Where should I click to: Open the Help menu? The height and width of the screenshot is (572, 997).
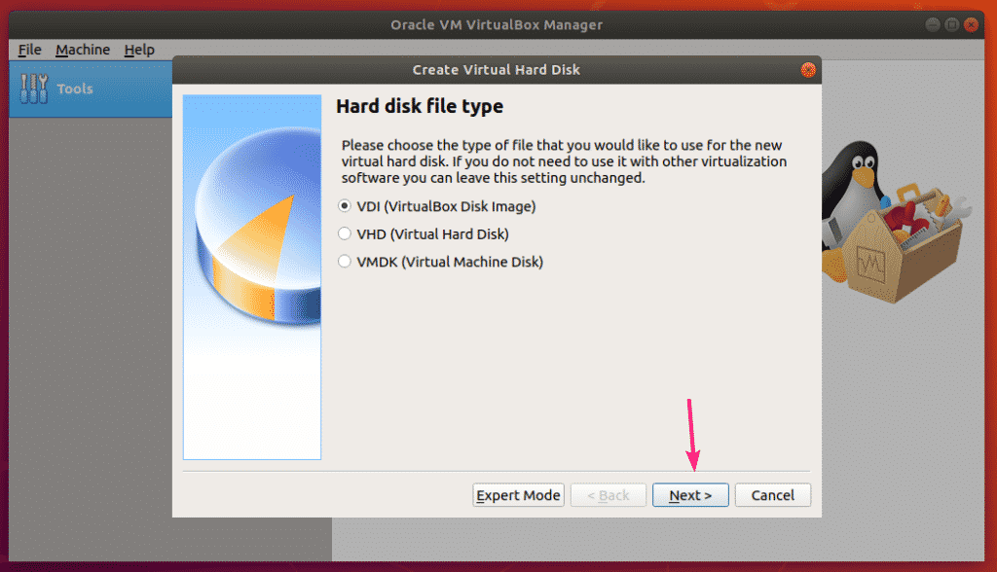(x=139, y=50)
